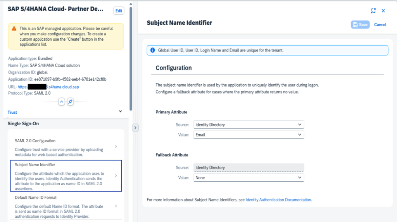Expand the Trust tab dropdown arrow
This screenshot has width=397, height=222.
tap(120, 111)
